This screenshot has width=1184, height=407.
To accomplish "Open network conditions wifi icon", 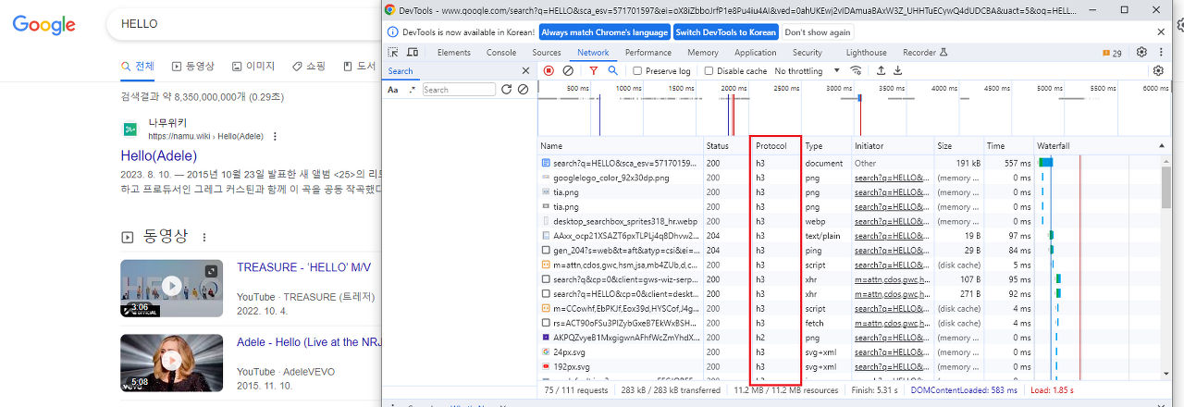I will coord(856,70).
